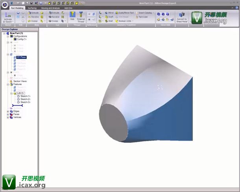This screenshot has height=192, width=240.
Task: Switch to the Part Modeling tab
Action: click(x=17, y=8)
